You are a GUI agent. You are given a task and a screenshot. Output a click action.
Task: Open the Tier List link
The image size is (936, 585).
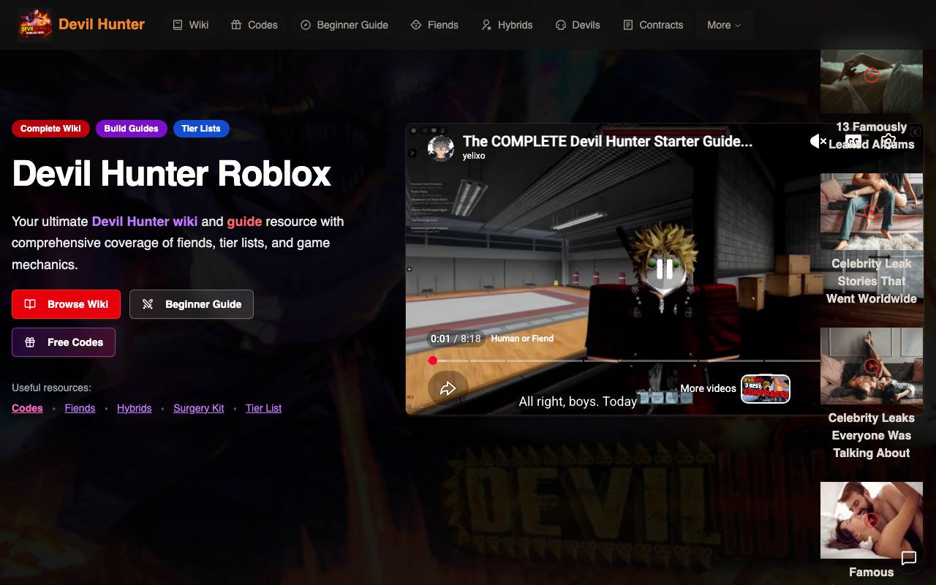(263, 408)
